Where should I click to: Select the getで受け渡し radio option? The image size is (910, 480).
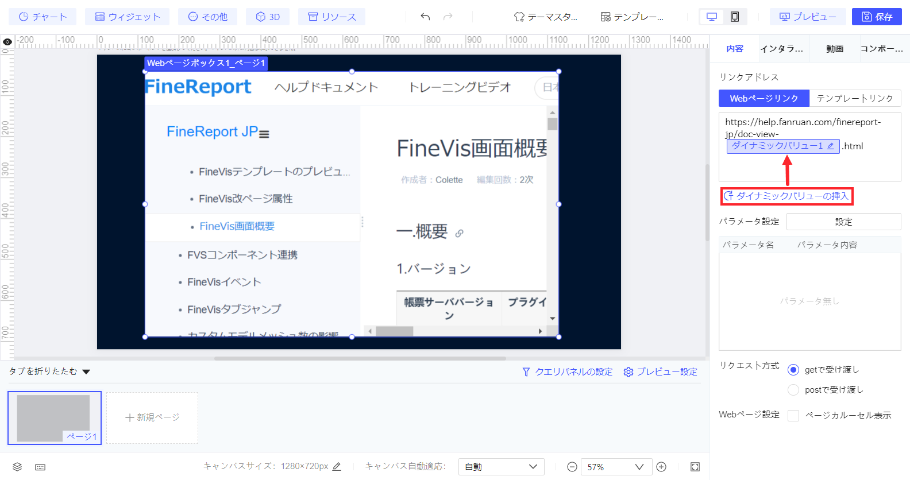tap(793, 370)
